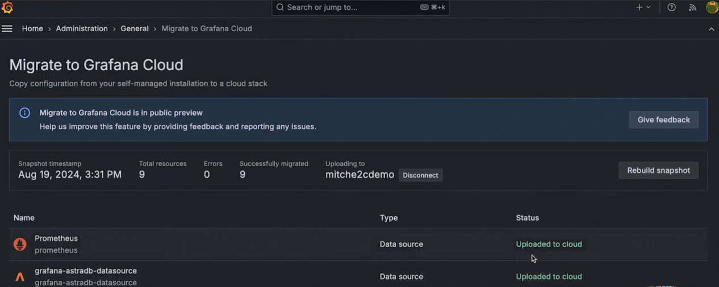
Task: Go to the Administration breadcrumb
Action: click(x=82, y=28)
